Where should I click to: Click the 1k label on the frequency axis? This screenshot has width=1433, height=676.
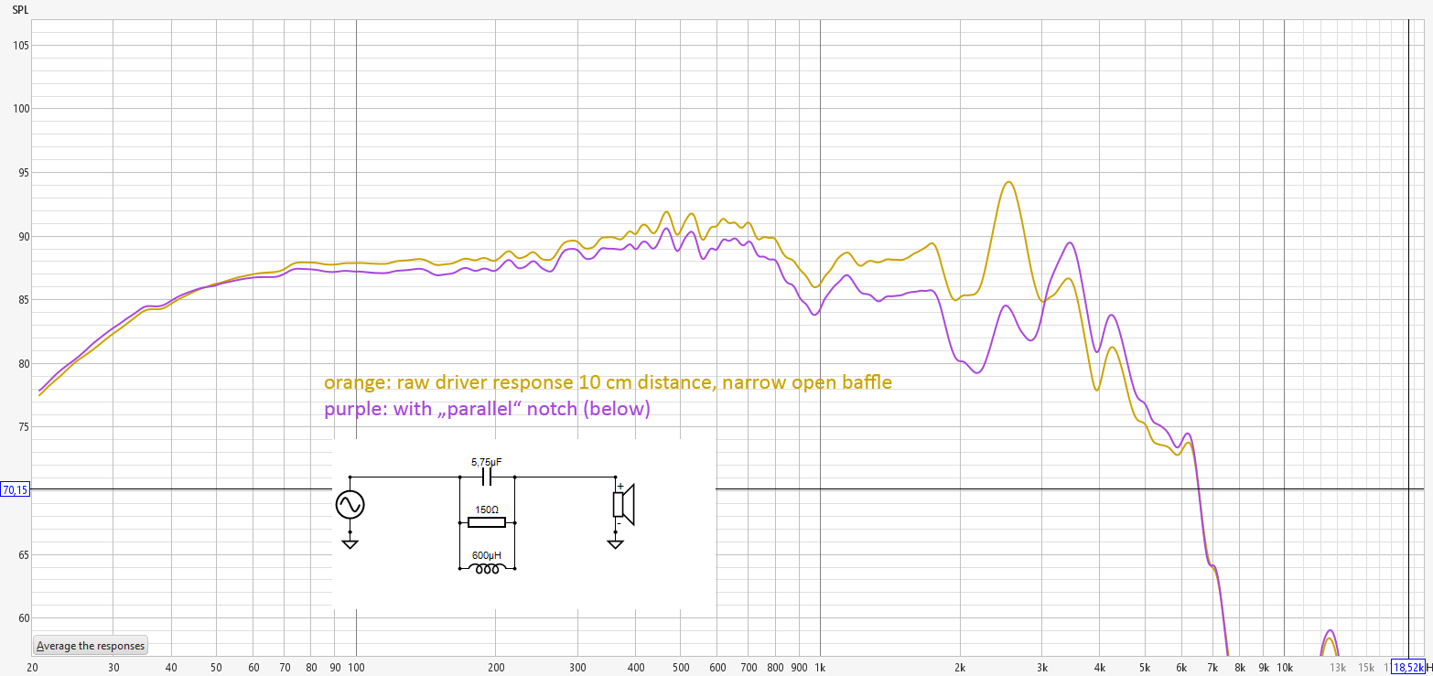(820, 668)
